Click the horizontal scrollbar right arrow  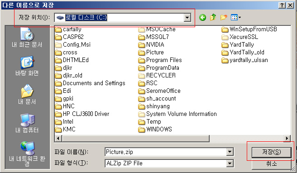(287, 138)
